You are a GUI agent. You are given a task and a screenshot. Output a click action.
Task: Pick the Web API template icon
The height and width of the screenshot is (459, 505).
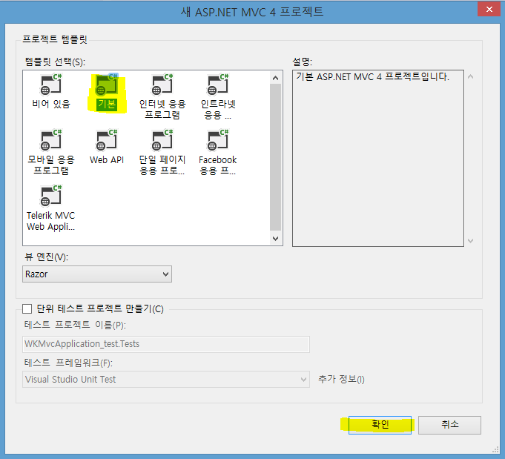pyautogui.click(x=107, y=140)
